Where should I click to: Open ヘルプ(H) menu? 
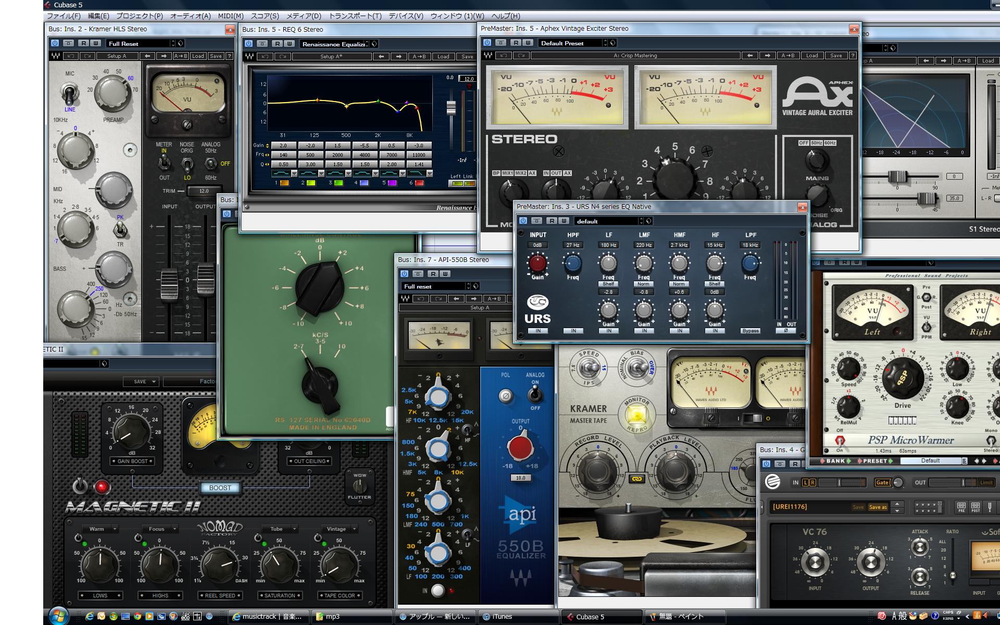click(x=506, y=16)
